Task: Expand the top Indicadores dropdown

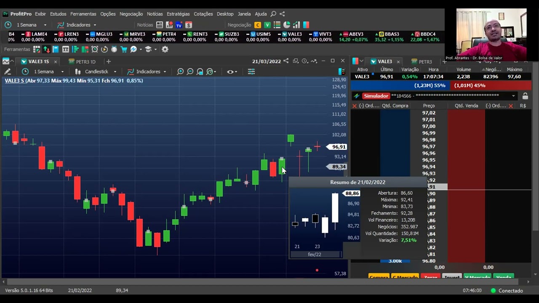Action: 95,25
